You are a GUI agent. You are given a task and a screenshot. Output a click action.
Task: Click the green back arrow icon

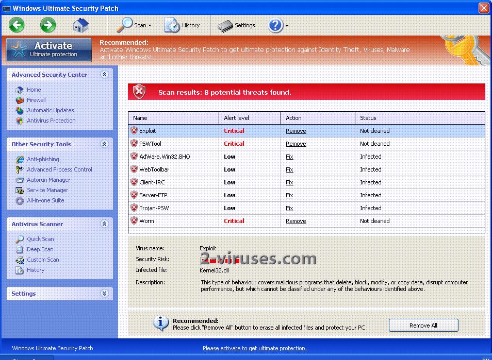click(x=17, y=25)
